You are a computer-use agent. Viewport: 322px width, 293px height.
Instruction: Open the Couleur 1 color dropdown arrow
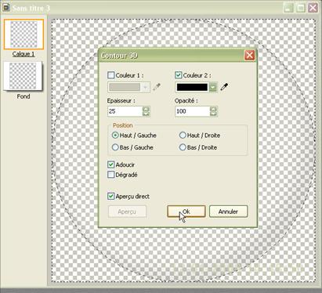(x=146, y=87)
